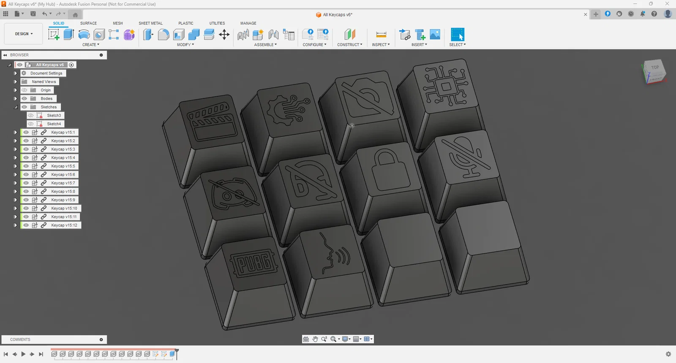
Task: Switch to the SURFACE tab
Action: point(88,23)
